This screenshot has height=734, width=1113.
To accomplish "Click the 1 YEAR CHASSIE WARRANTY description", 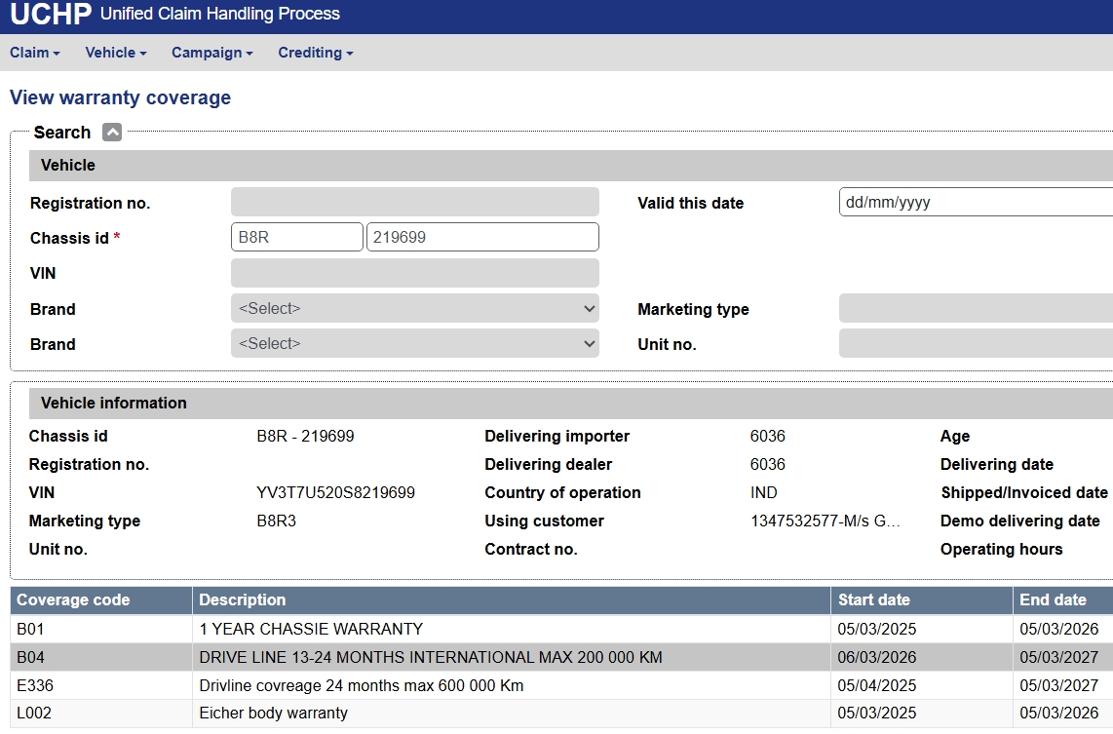I will pos(311,629).
